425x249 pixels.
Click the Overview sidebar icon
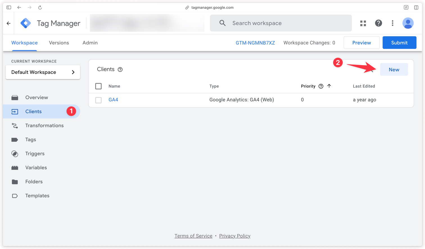point(15,98)
